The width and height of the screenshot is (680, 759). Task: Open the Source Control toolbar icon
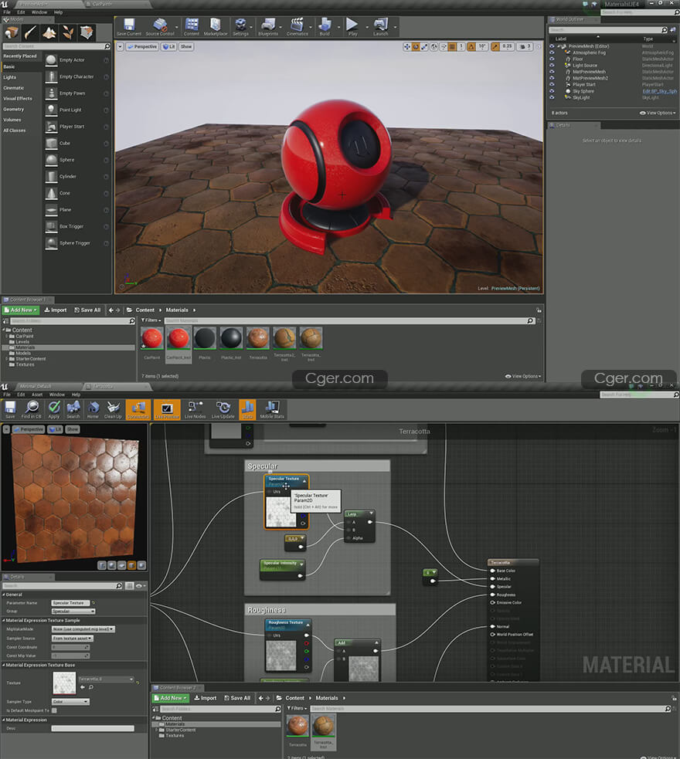pyautogui.click(x=160, y=27)
